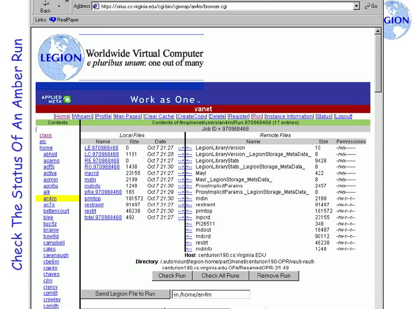Click the Logout link
Image resolution: width=412 pixels, height=309 pixels.
(x=343, y=116)
